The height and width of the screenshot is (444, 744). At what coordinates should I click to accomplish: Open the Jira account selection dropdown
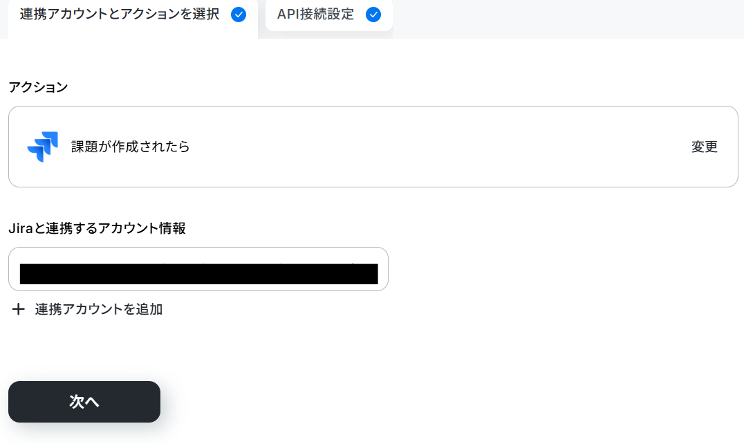(198, 269)
